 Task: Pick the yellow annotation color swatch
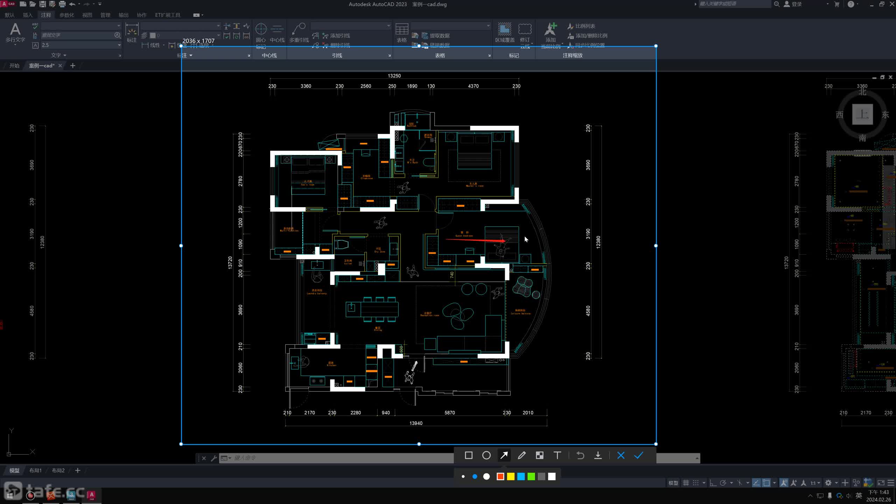(511, 476)
